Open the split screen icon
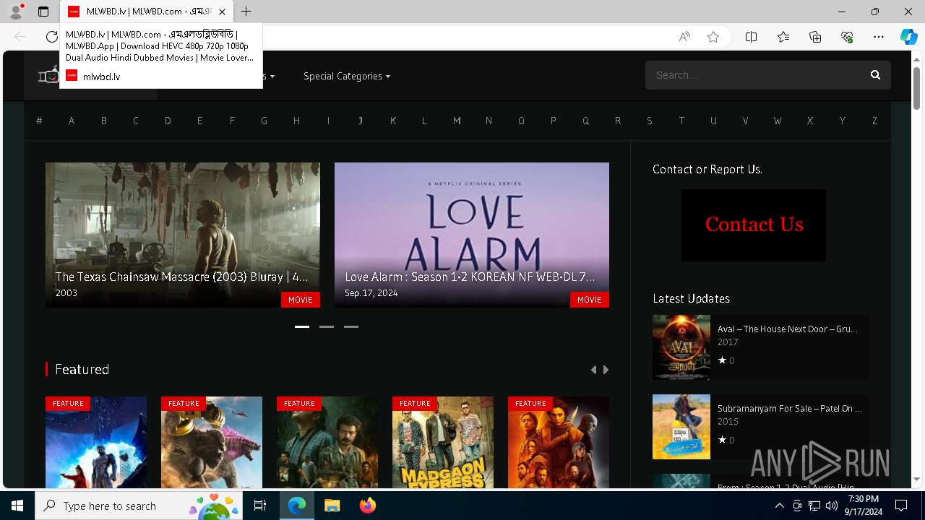The height and width of the screenshot is (520, 925). click(751, 37)
